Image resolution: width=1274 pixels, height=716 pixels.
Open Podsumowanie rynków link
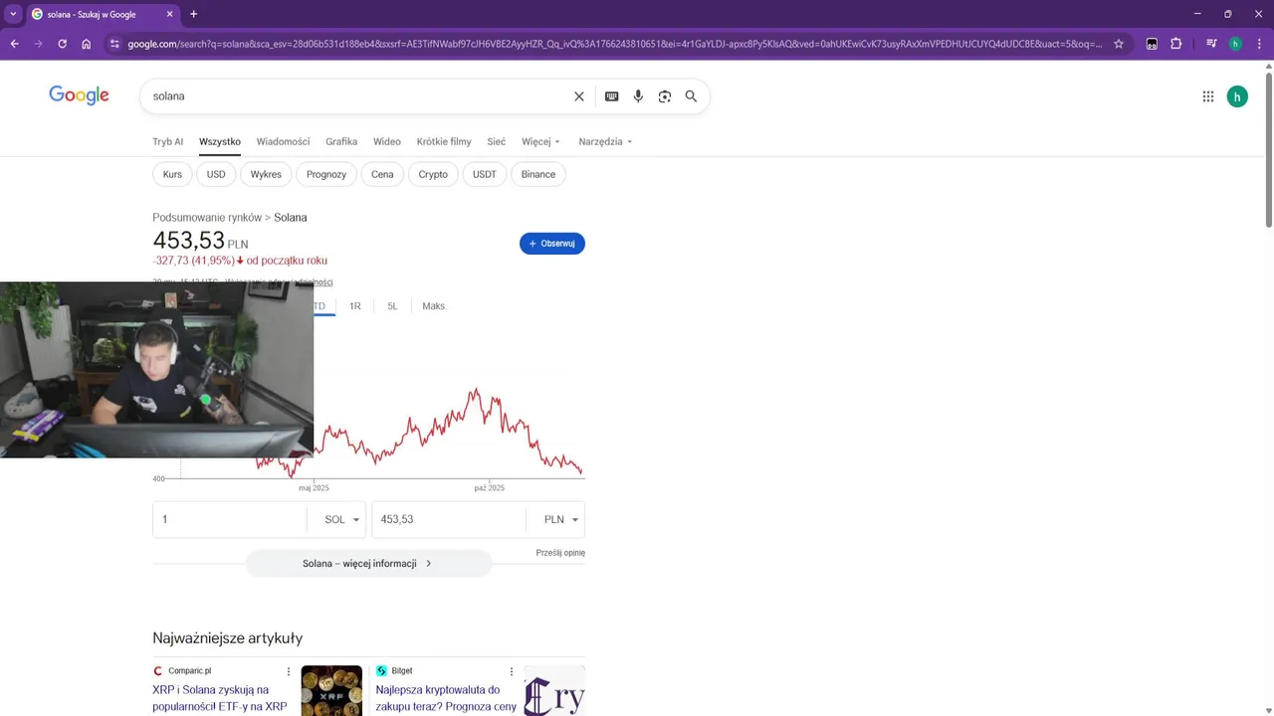[x=207, y=218]
